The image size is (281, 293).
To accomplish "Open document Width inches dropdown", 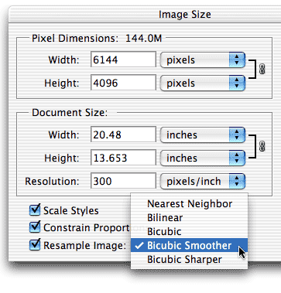I will 203,135.
